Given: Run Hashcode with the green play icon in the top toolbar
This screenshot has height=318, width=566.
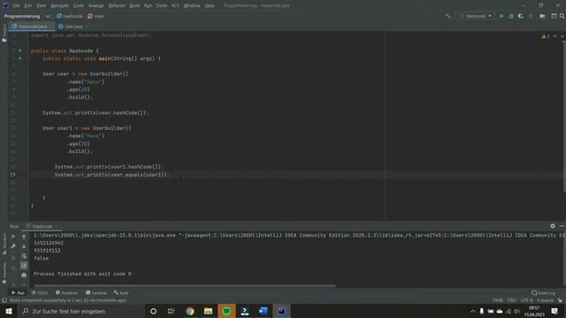Looking at the screenshot, I should pyautogui.click(x=501, y=16).
